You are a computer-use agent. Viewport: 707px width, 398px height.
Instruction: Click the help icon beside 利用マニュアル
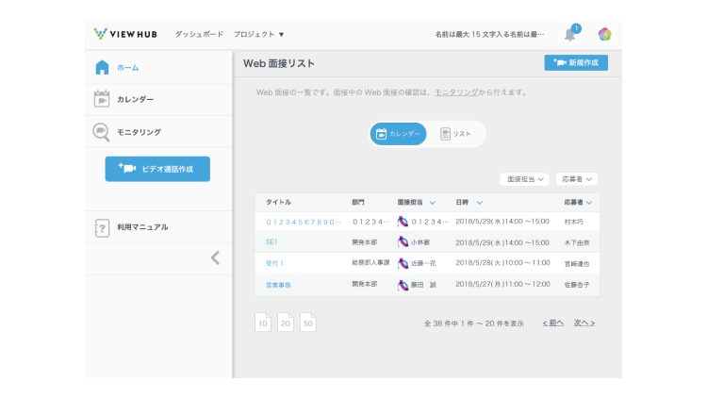[102, 227]
